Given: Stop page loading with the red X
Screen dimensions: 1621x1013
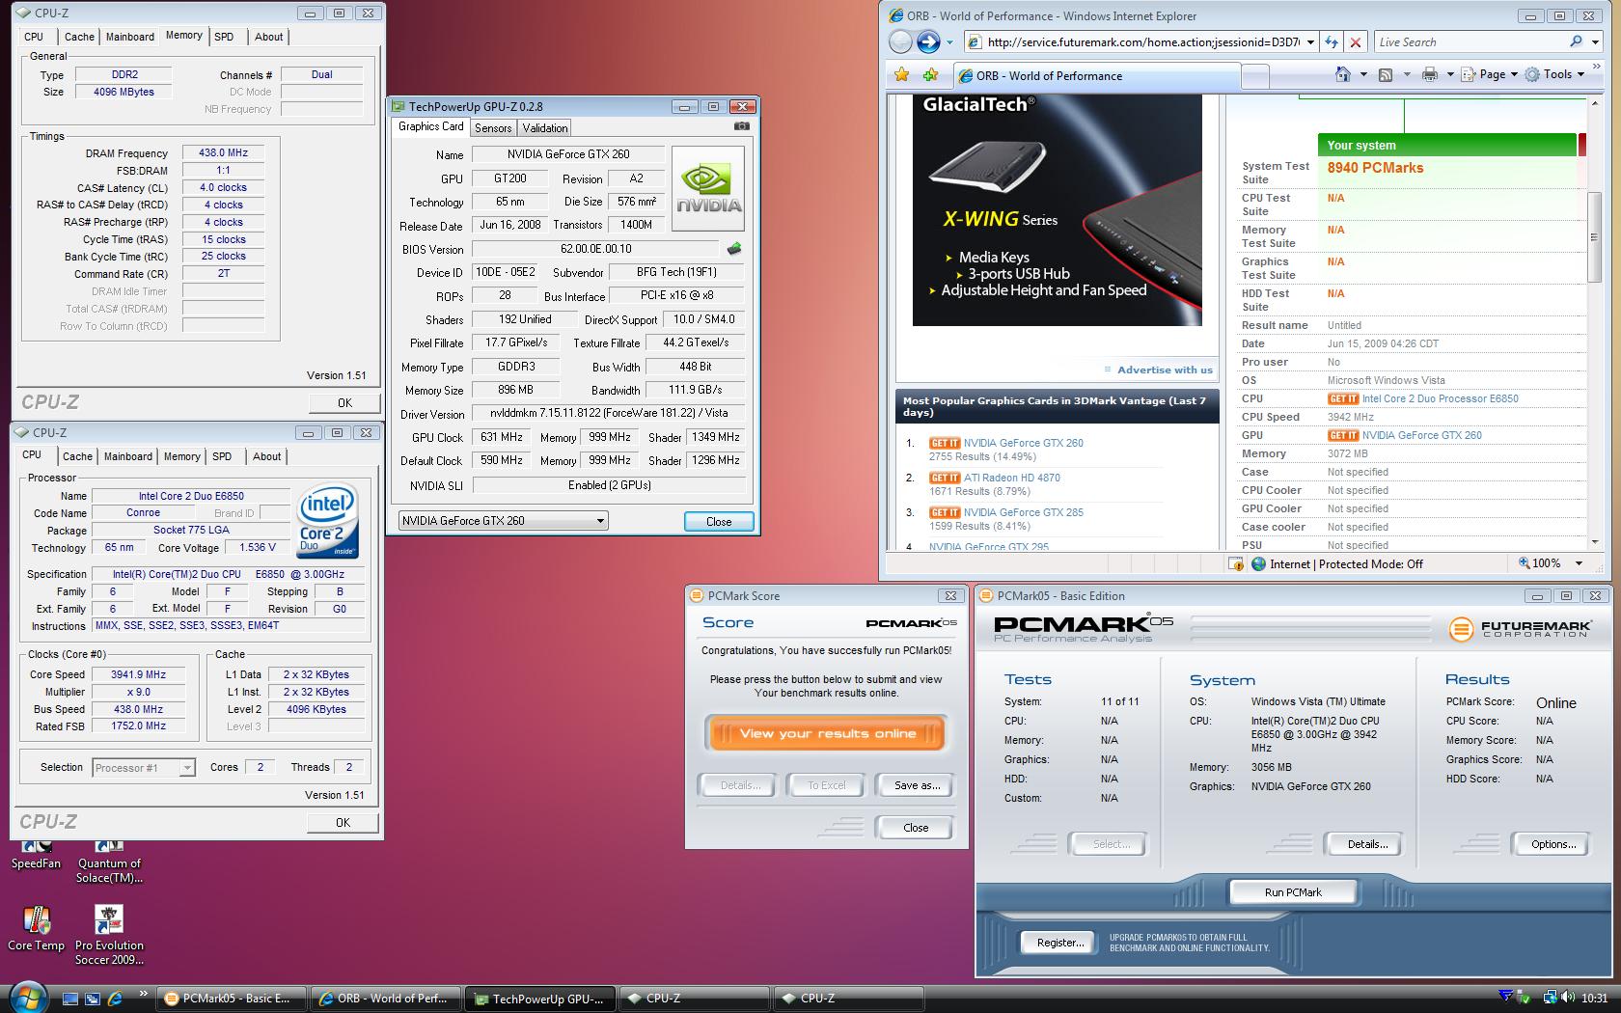Looking at the screenshot, I should coord(1356,41).
